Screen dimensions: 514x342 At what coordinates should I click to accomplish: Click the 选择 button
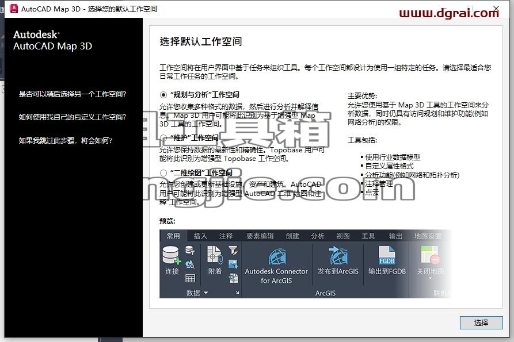[x=481, y=322]
